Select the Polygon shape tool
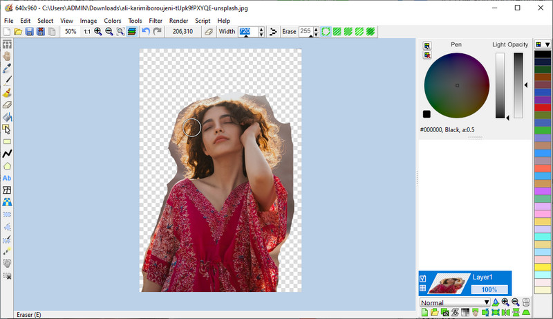This screenshot has height=319, width=553. (x=8, y=166)
